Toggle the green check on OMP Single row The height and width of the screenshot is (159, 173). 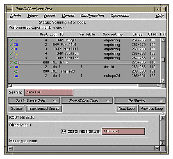click(x=11, y=40)
